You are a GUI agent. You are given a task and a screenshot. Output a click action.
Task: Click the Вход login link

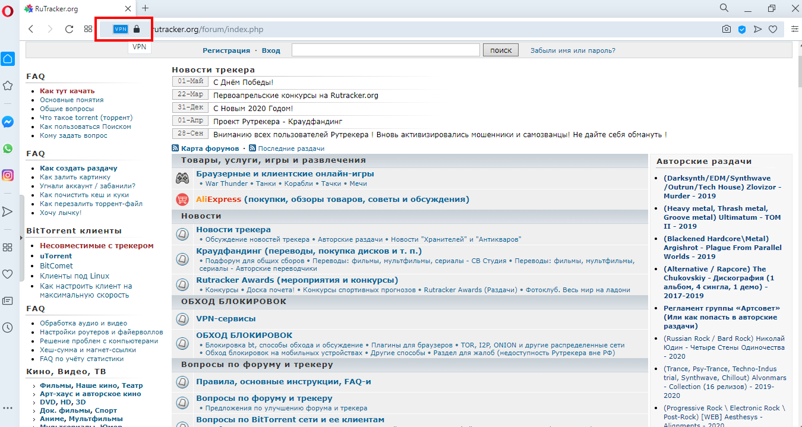coord(271,50)
